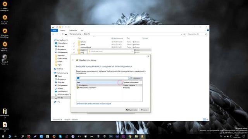Screen dimensions: 248x139
Task: Open Firefox from the taskbar
Action: click(54, 136)
